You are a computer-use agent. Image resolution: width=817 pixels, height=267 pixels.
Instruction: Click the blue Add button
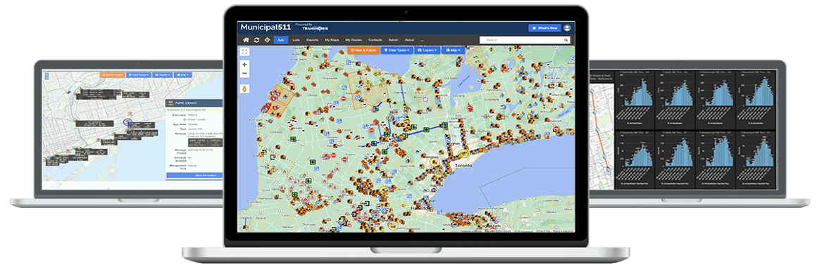pyautogui.click(x=281, y=40)
